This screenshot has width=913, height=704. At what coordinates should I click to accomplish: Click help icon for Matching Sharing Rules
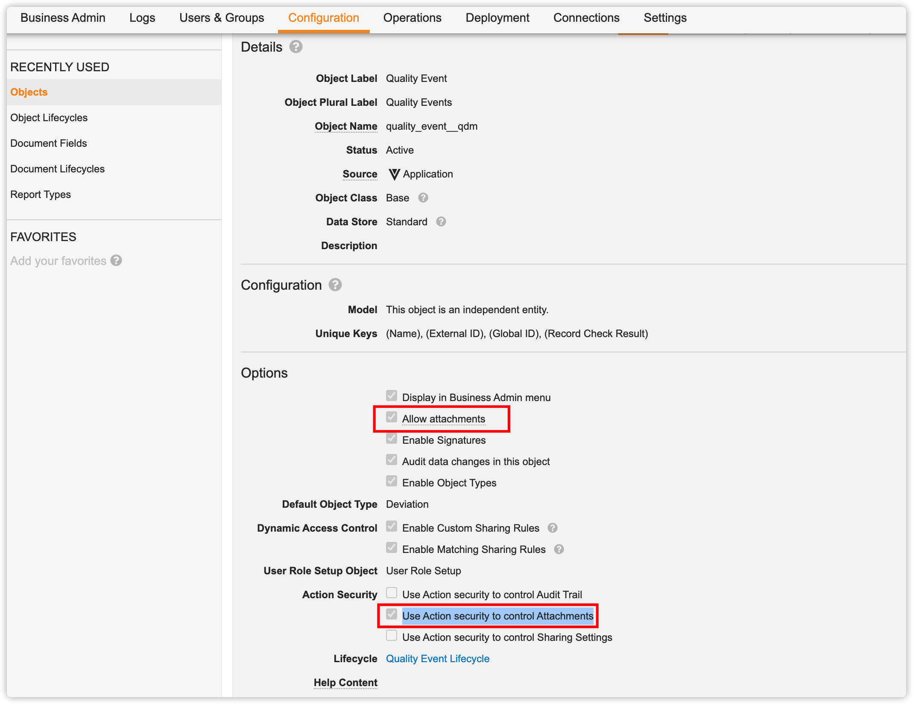click(559, 549)
